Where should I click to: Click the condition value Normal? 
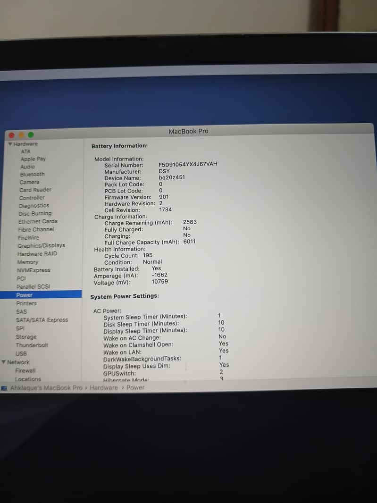pyautogui.click(x=152, y=262)
